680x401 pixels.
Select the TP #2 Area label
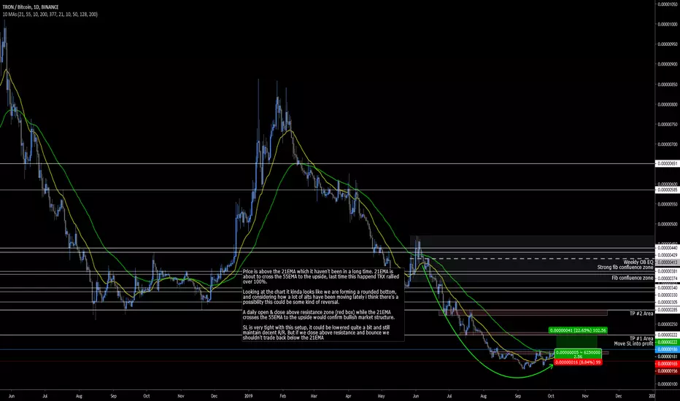click(x=641, y=314)
